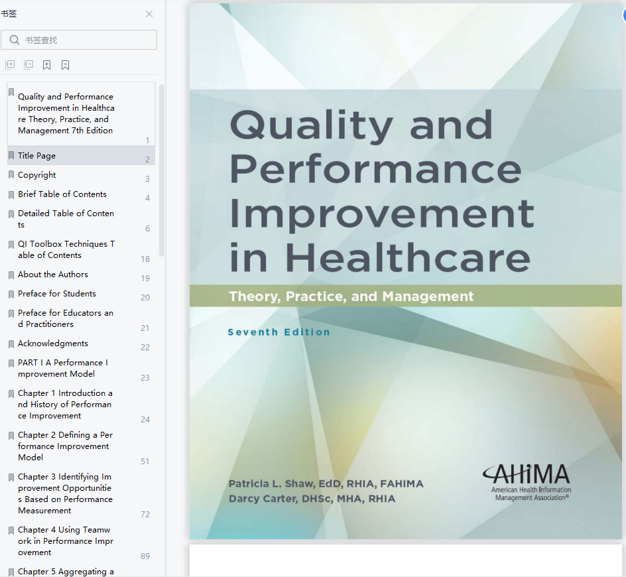626x577 pixels.
Task: Click page number 89 for Chapter 4
Action: click(x=145, y=556)
